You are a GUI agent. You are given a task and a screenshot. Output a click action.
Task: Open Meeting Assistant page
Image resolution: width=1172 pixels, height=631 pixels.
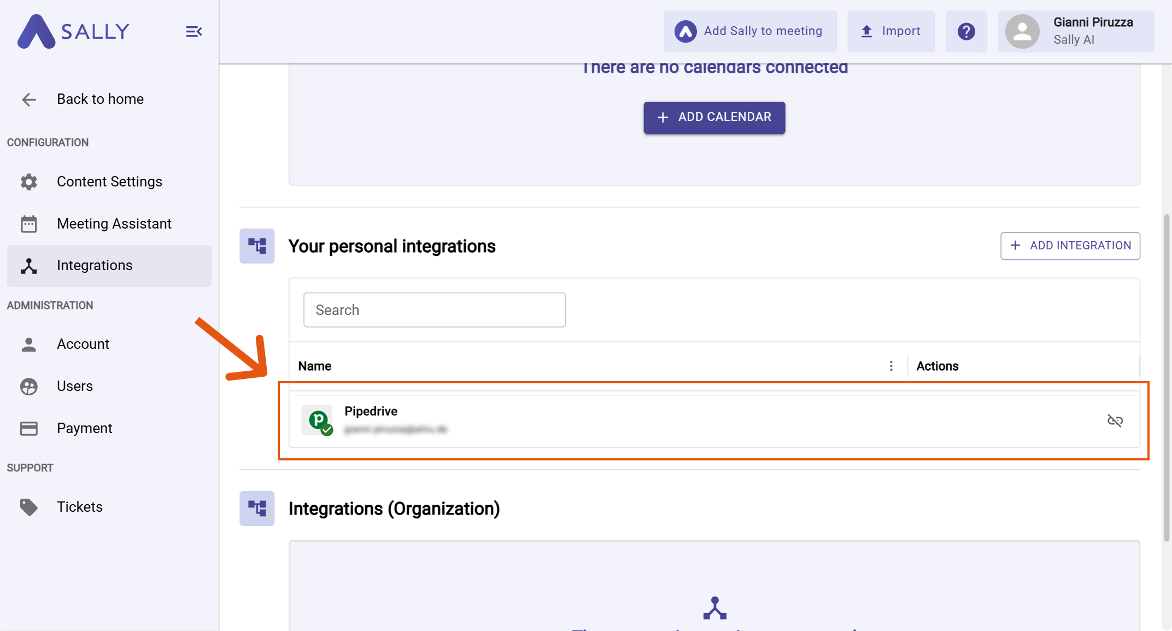click(109, 224)
